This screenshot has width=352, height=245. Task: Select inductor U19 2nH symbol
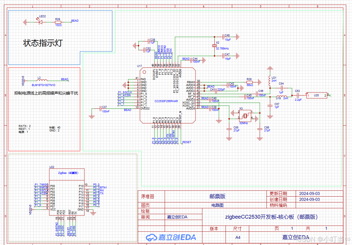282,97
